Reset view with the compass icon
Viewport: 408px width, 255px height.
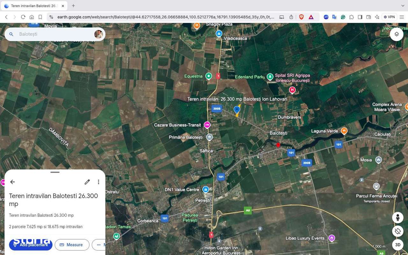click(397, 231)
